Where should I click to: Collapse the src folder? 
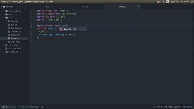pos(4,18)
